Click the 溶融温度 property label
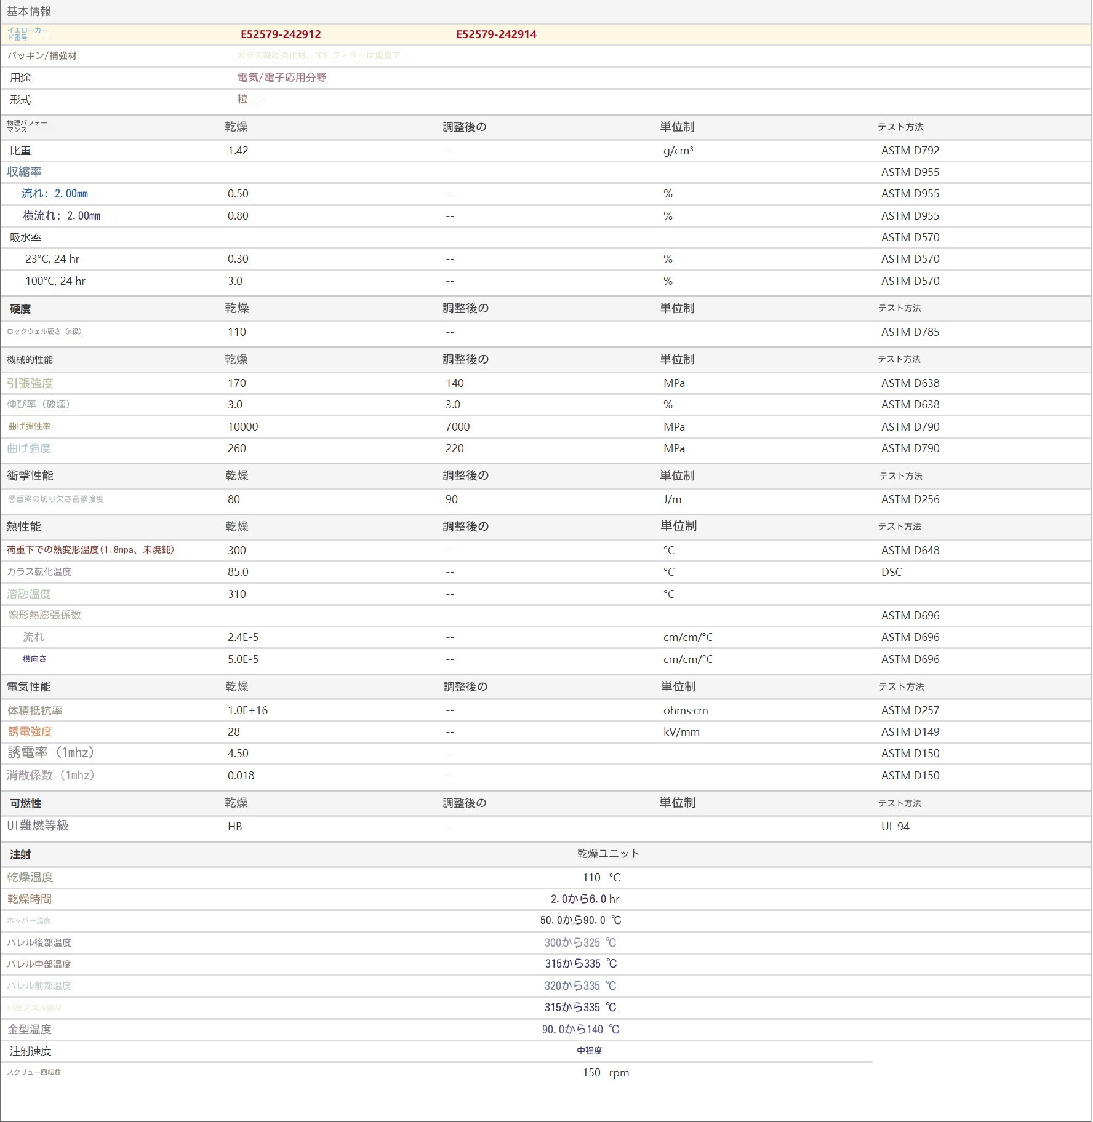The width and height of the screenshot is (1093, 1122). [29, 594]
